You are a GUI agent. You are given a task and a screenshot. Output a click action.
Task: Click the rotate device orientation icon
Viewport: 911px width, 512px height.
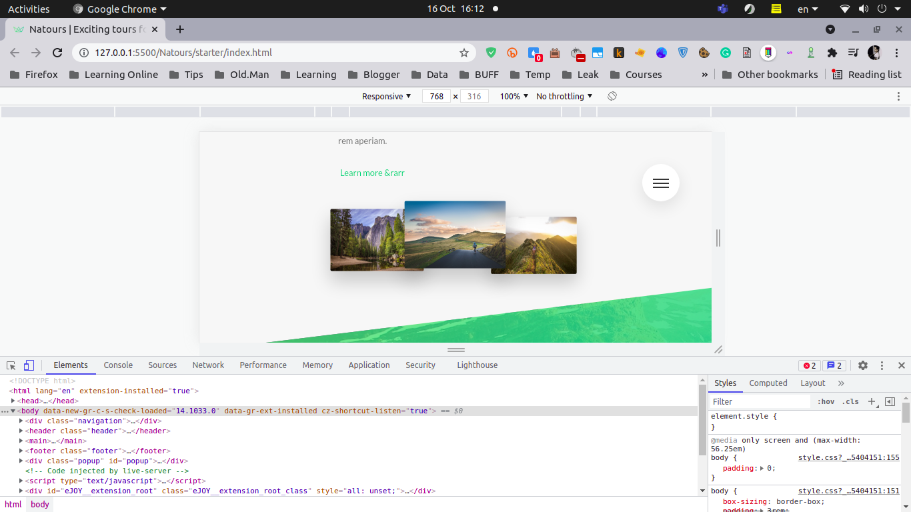tap(612, 96)
